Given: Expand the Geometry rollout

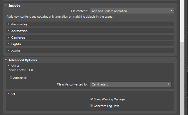Looking at the screenshot, I should [x=9, y=24].
